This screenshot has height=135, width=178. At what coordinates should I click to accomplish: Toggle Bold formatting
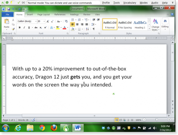click(x=20, y=27)
